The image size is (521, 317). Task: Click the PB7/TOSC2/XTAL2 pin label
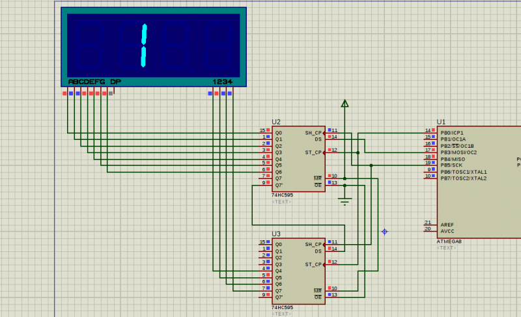(464, 178)
